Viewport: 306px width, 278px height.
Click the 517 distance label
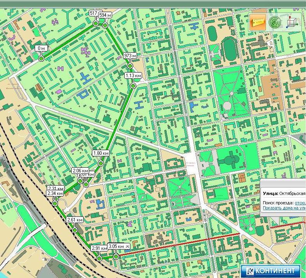pyautogui.click(x=93, y=13)
